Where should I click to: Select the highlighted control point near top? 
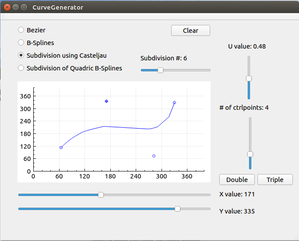pos(106,101)
